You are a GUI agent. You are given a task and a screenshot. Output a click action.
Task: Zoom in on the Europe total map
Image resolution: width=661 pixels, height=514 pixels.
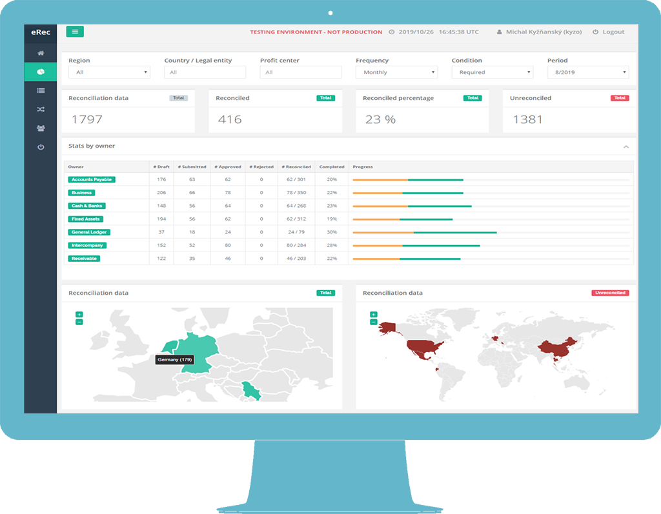(79, 315)
